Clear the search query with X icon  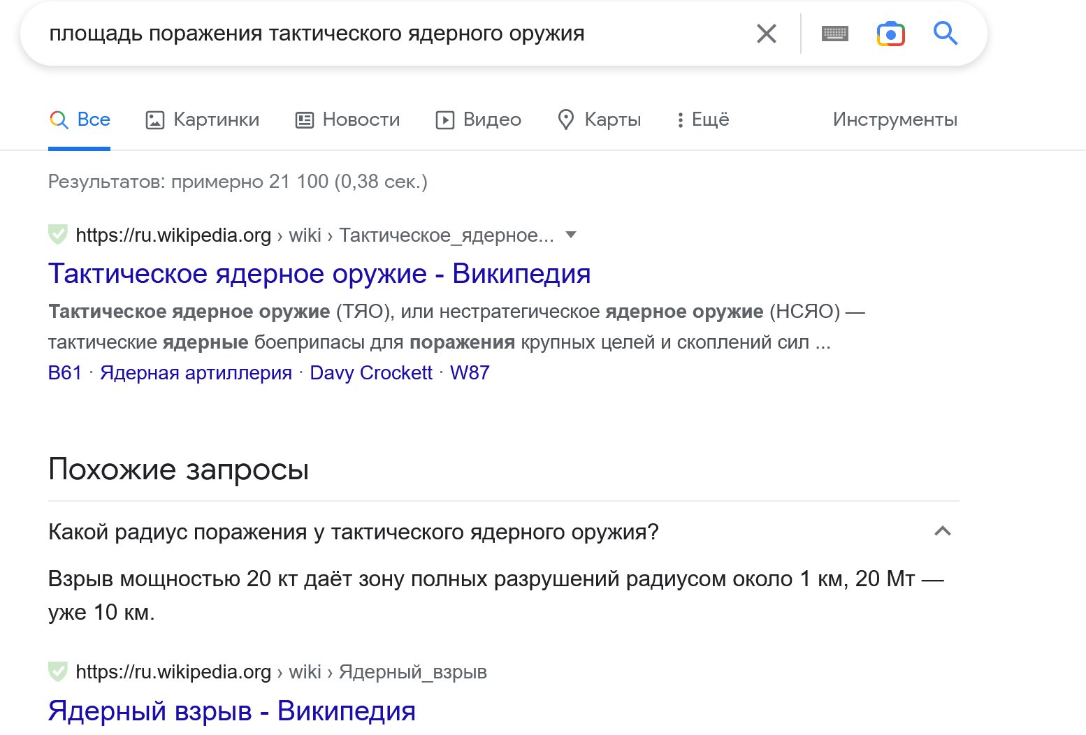point(766,34)
